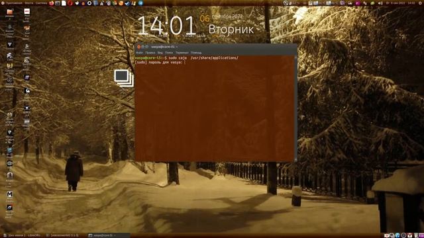Click the pink round tray icon
This screenshot has width=424, height=238.
(x=357, y=3)
